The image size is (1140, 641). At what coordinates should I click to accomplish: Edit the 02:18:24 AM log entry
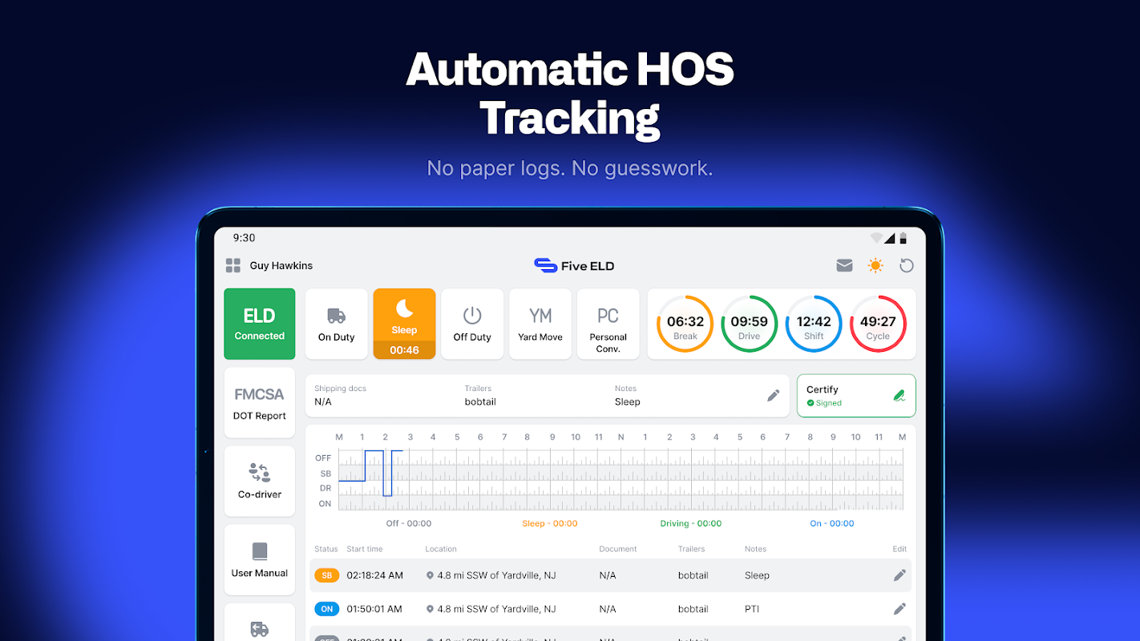coord(899,575)
